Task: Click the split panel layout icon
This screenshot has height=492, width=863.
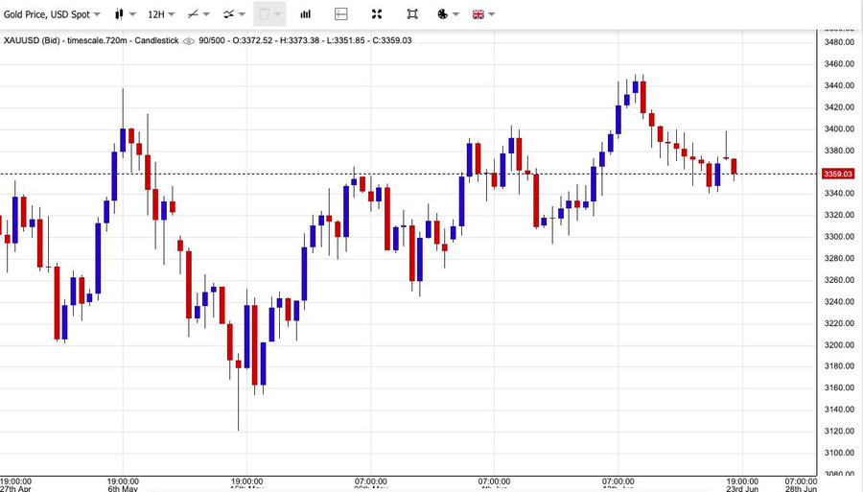Action: (341, 14)
